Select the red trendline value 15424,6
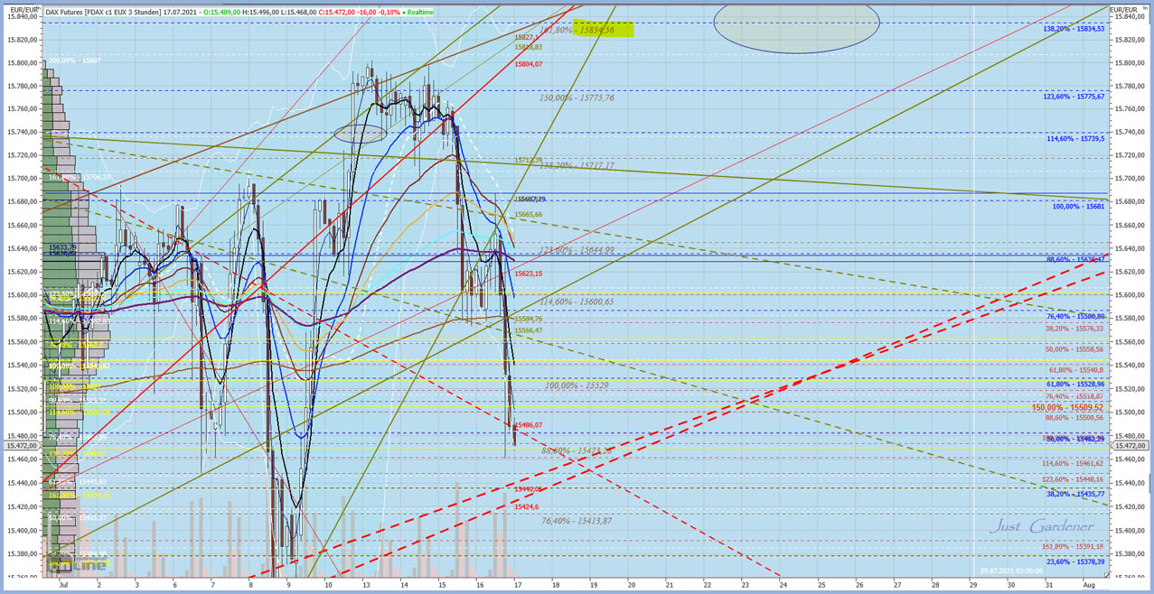Viewport: 1154px width, 594px height. click(x=527, y=507)
